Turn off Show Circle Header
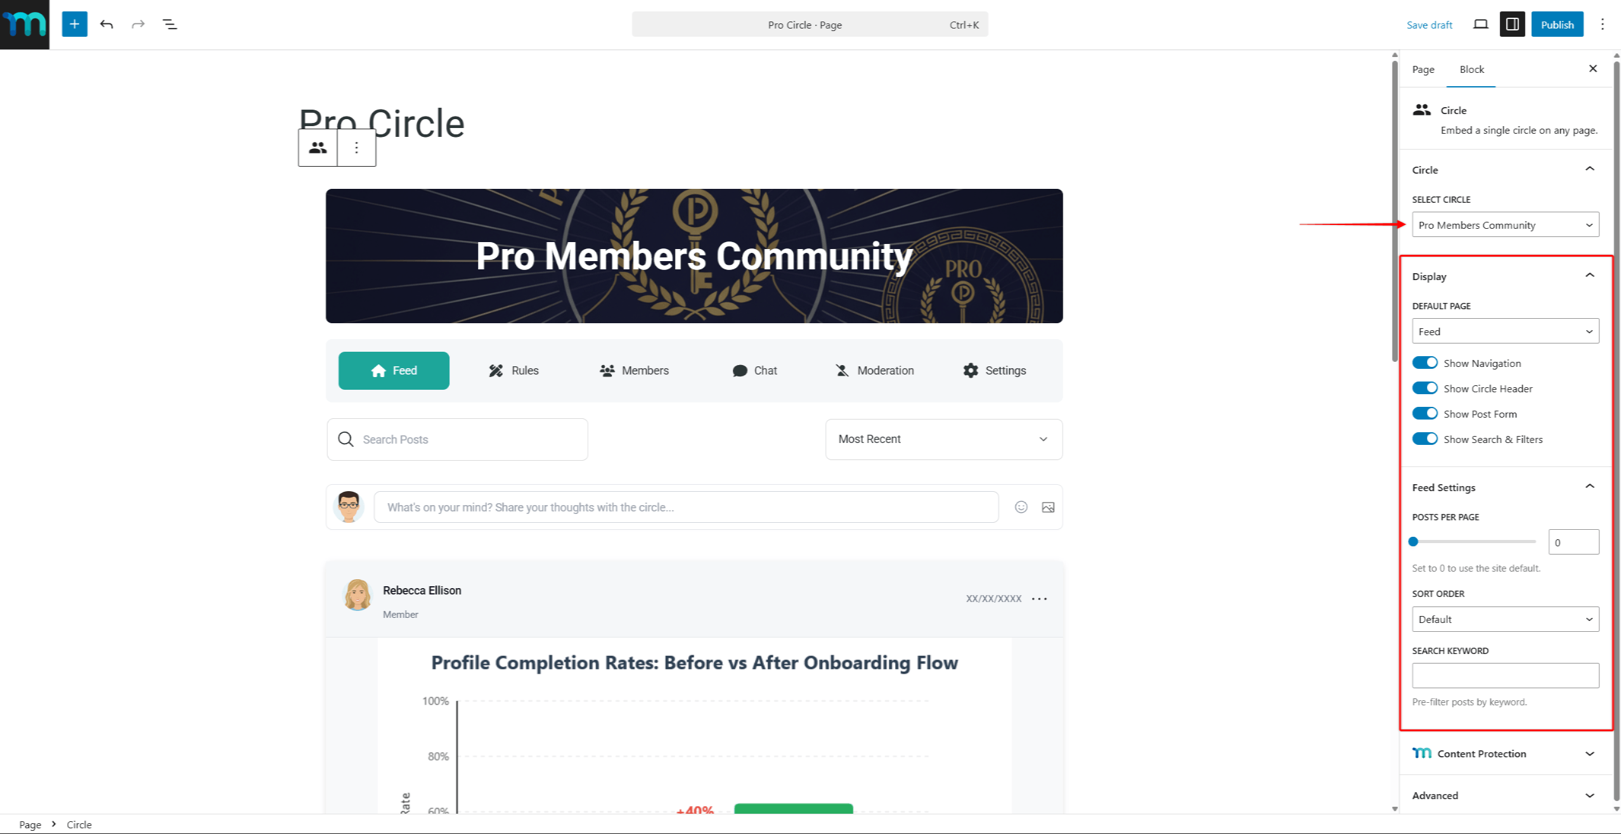The width and height of the screenshot is (1621, 834). point(1425,388)
